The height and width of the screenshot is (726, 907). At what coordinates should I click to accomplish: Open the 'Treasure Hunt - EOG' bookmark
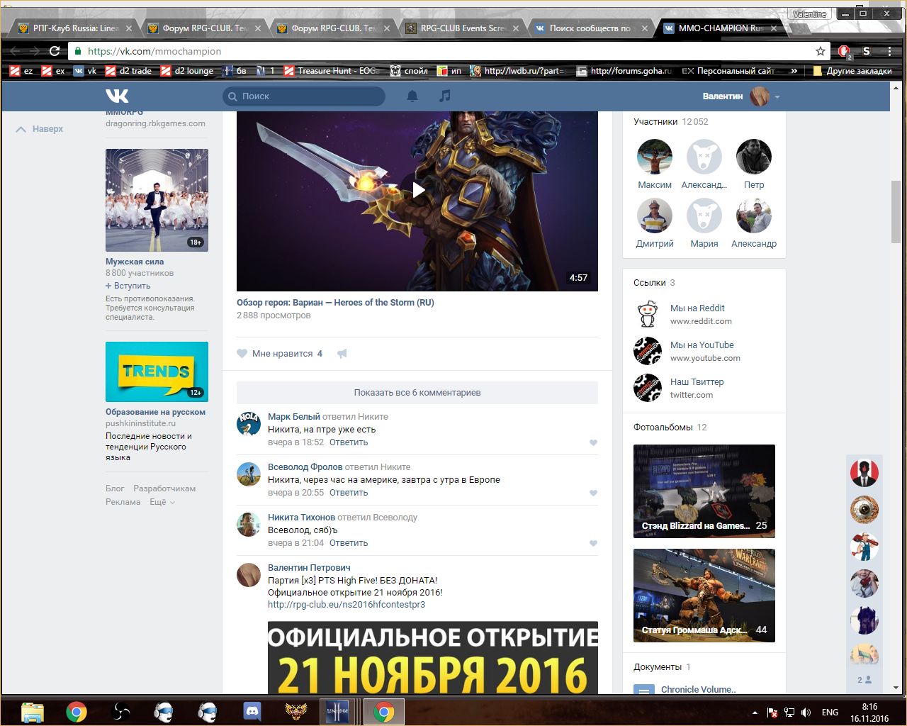click(x=332, y=71)
